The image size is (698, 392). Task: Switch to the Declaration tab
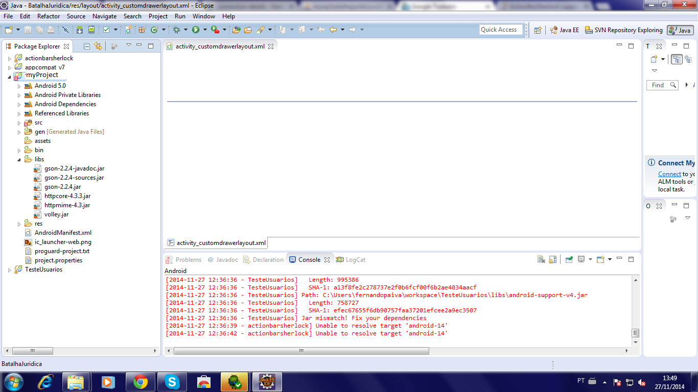pyautogui.click(x=263, y=259)
